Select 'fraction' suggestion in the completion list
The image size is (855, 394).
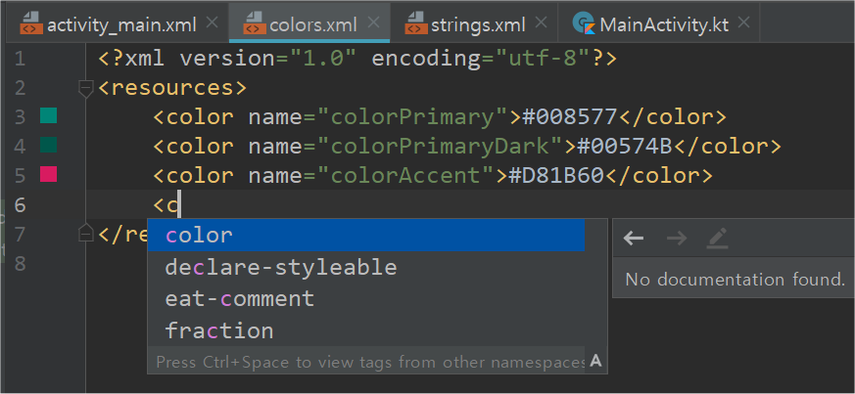[x=366, y=330]
